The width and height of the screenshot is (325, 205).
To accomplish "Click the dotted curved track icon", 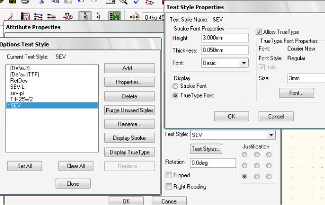I will (98, 16).
